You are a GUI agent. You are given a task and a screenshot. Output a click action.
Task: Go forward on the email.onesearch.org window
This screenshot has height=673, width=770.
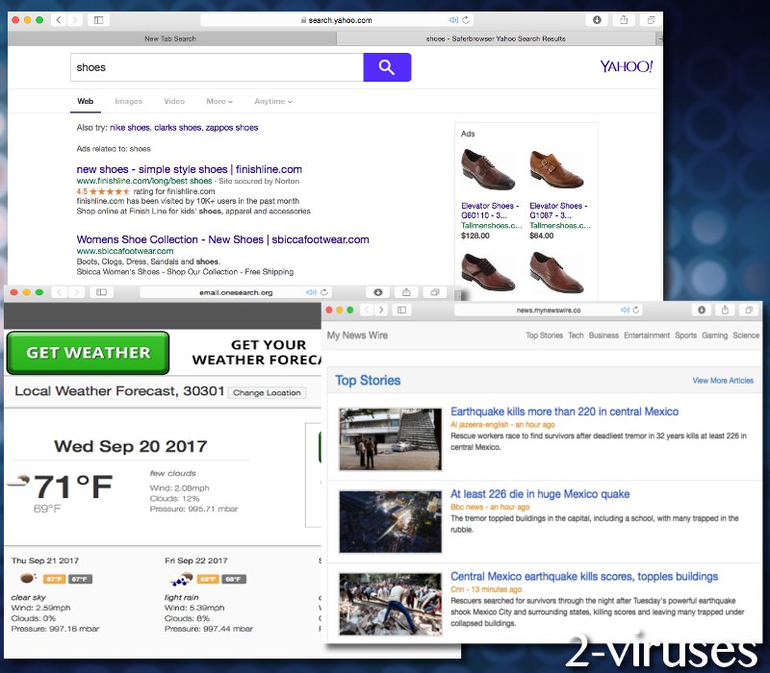[x=75, y=293]
